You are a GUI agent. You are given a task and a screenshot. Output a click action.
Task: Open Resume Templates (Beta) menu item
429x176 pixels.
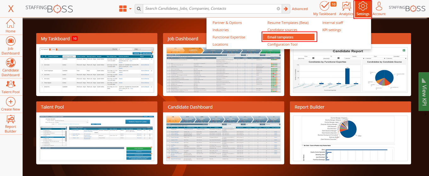click(x=288, y=23)
